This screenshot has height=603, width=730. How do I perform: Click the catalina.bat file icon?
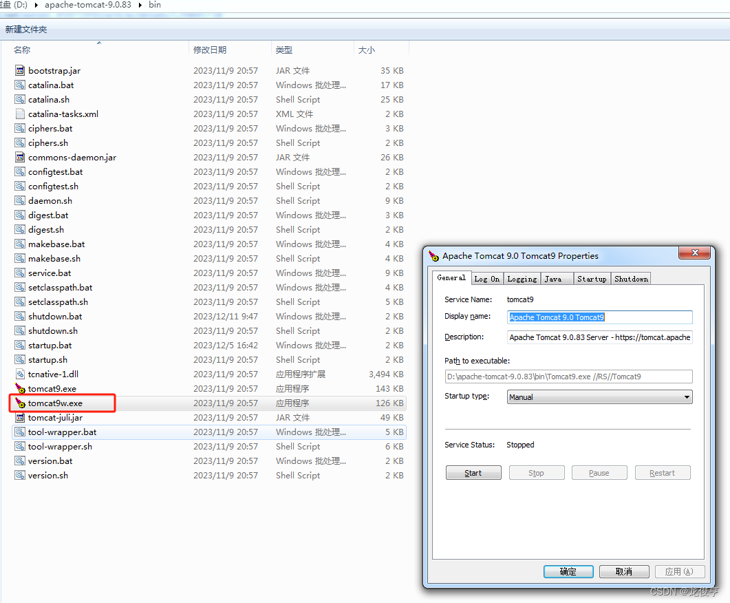coord(19,85)
